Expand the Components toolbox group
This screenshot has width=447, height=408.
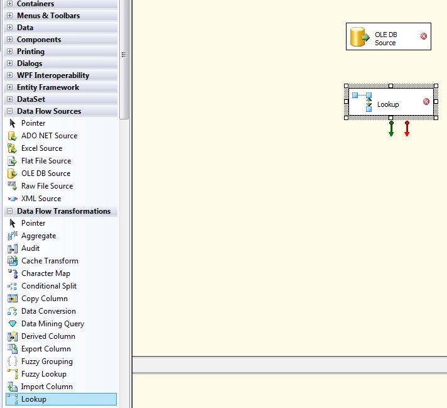click(9, 40)
